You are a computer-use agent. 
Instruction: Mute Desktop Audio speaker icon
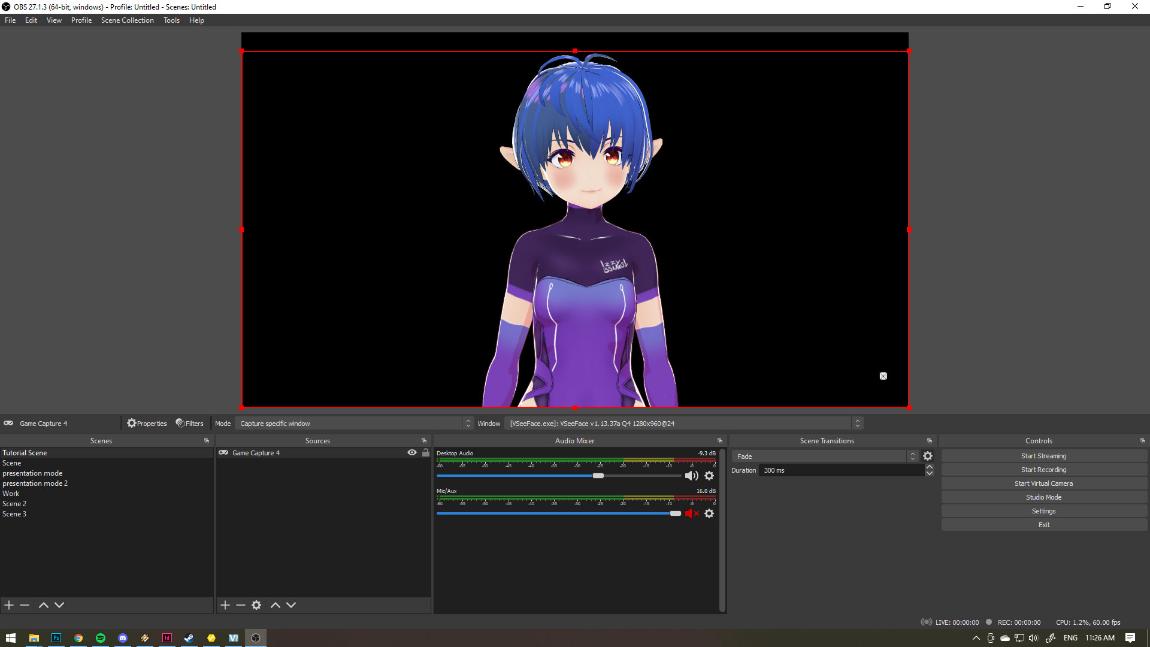[692, 476]
